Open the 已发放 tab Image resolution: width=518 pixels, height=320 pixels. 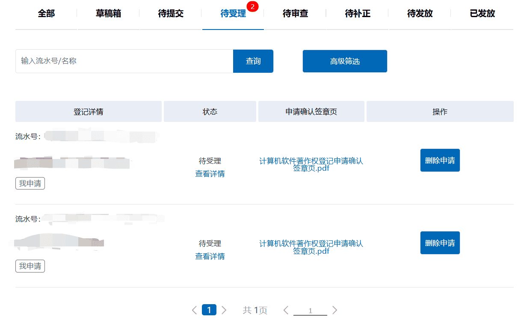(x=482, y=13)
